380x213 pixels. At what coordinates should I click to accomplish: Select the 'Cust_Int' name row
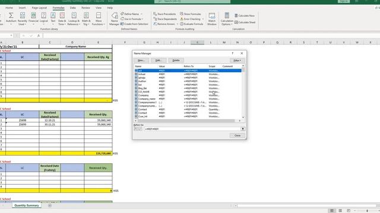(188, 117)
